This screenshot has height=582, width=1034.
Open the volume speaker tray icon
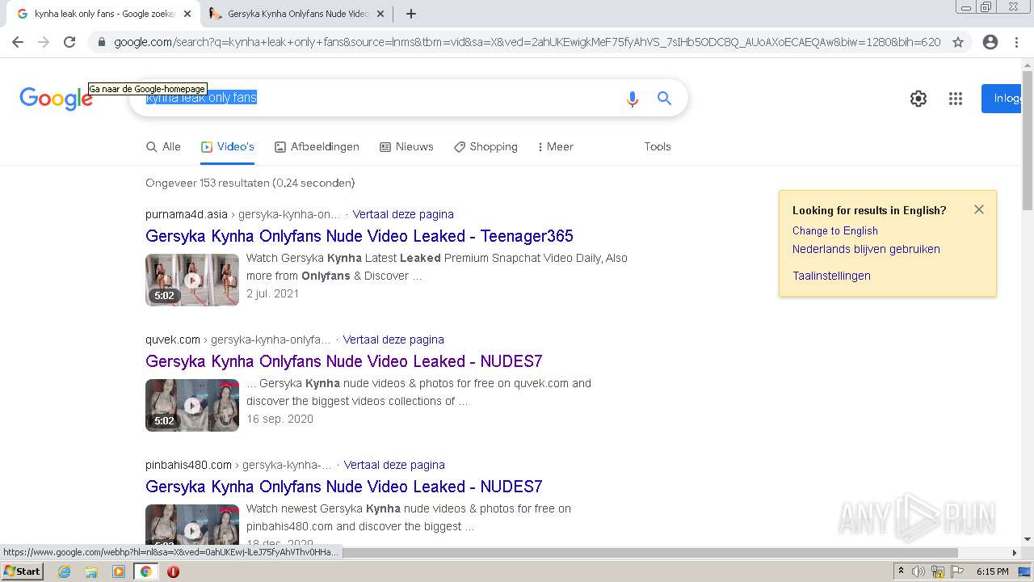(918, 571)
